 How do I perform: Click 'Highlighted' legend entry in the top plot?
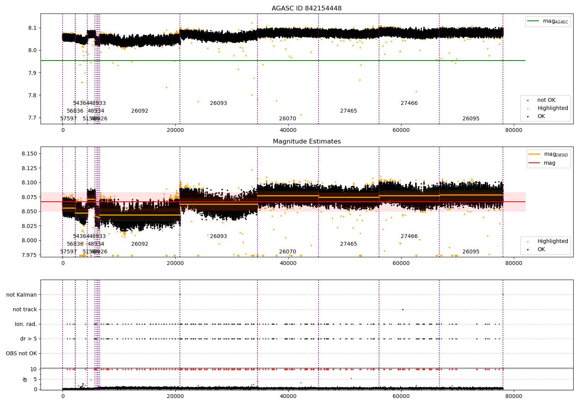pyautogui.click(x=548, y=108)
